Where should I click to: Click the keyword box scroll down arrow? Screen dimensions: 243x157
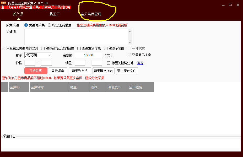(x=130, y=42)
